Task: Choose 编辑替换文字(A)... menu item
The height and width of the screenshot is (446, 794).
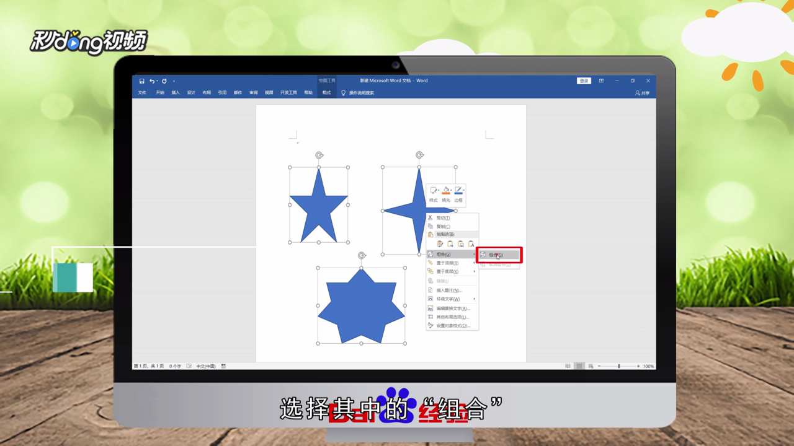Action: [x=452, y=308]
